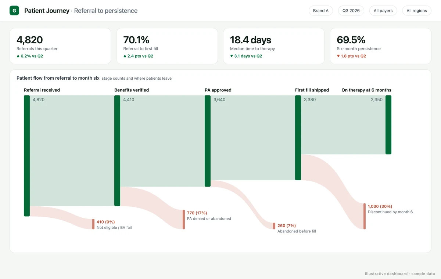Click the Patient Journey title
Image resolution: width=441 pixels, height=279 pixels.
tap(47, 11)
